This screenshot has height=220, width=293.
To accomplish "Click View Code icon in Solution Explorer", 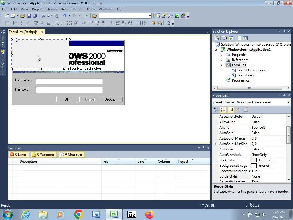I will pos(239,38).
